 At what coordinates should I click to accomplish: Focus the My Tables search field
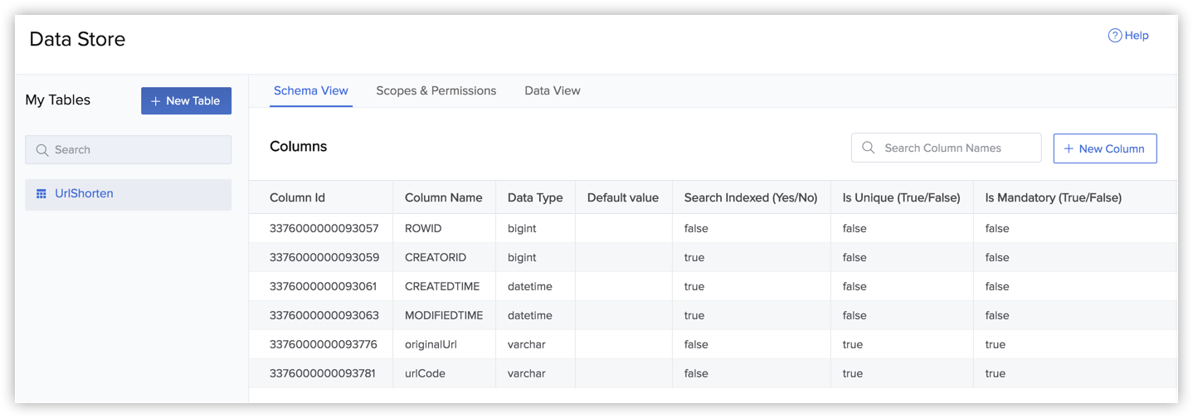click(137, 150)
